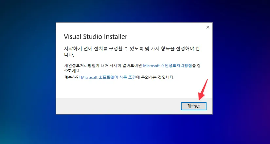This screenshot has height=144, width=270.
Task: Click the word Installer in the dialog title
Action: 116,37
